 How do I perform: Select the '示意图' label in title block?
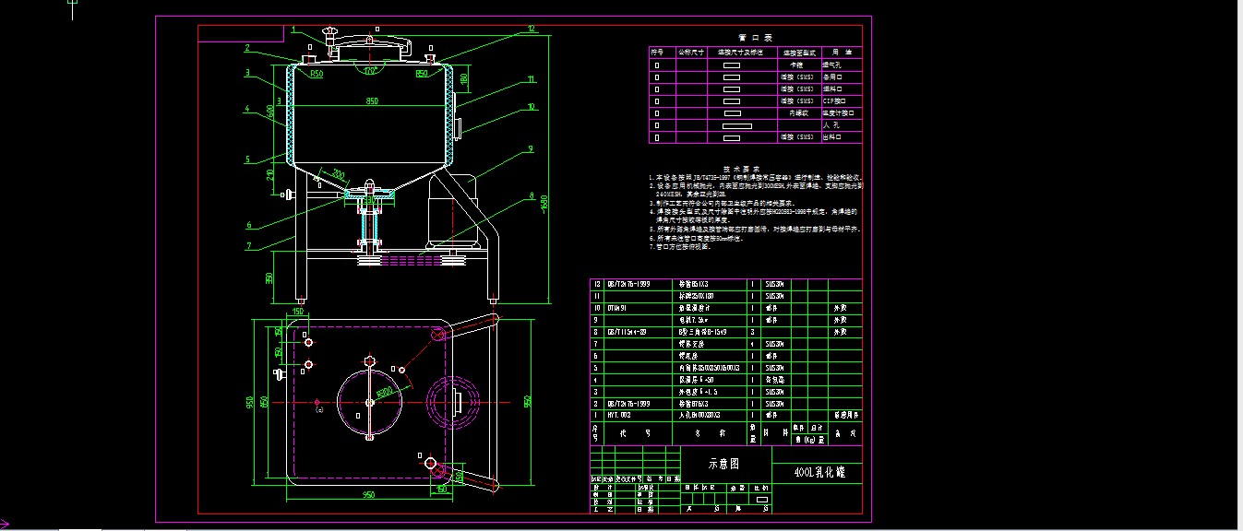(724, 465)
